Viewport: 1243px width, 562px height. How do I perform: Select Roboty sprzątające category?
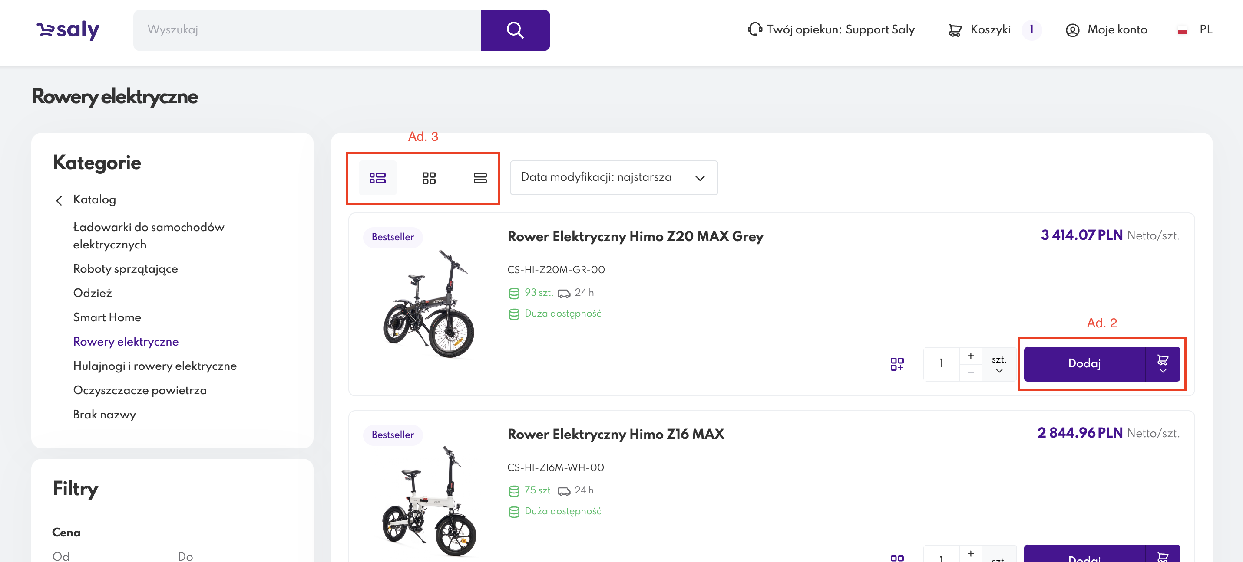coord(126,268)
